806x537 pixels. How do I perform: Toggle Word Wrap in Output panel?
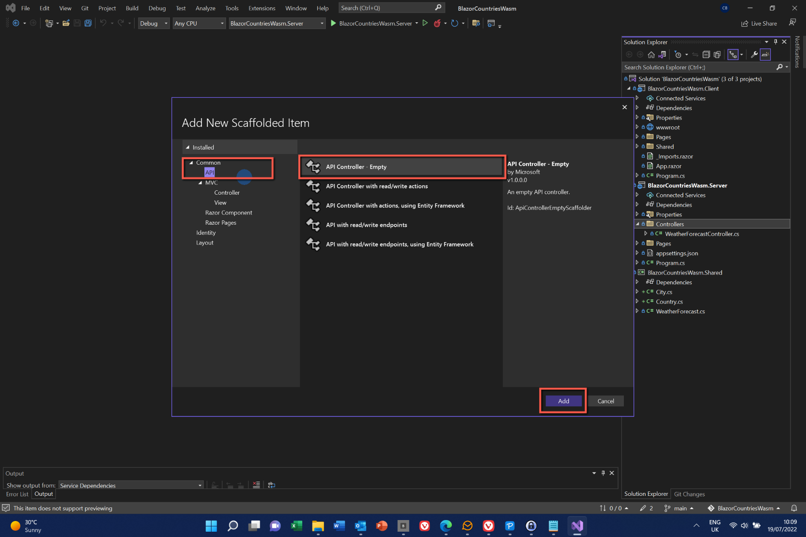(x=271, y=485)
